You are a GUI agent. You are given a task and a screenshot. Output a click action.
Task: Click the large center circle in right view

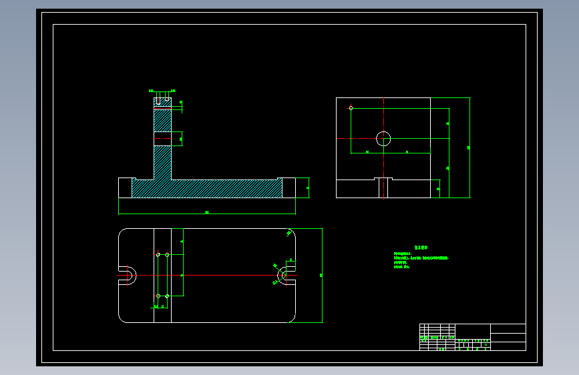[x=383, y=139]
